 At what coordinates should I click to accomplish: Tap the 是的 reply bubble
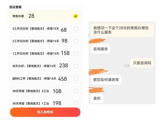click(x=97, y=98)
